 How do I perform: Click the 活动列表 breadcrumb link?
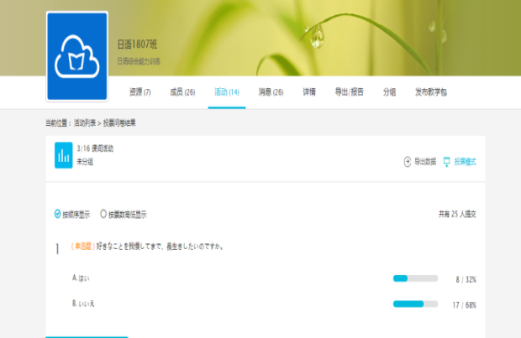click(x=86, y=122)
